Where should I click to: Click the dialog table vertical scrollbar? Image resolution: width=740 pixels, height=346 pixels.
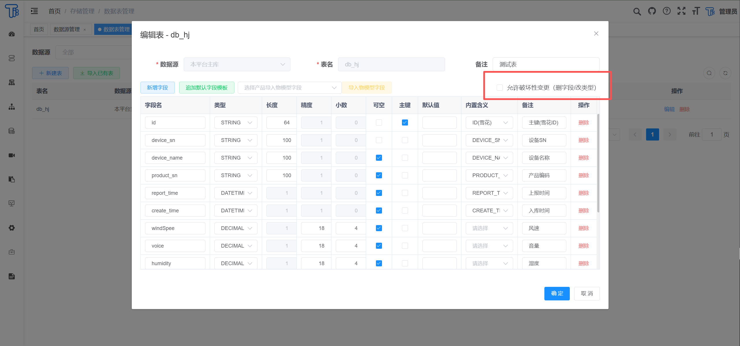coord(598,163)
